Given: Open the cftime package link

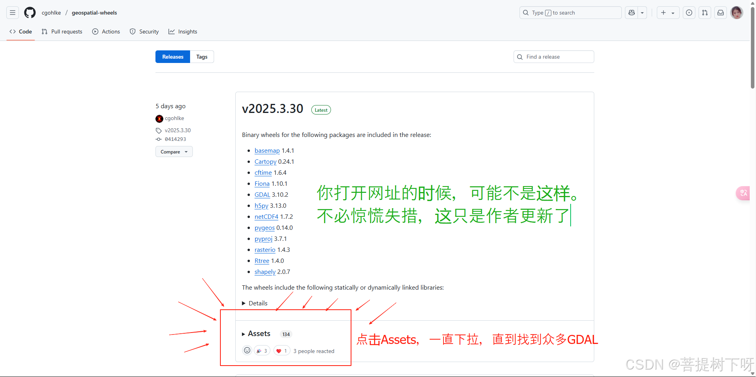Looking at the screenshot, I should tap(263, 173).
